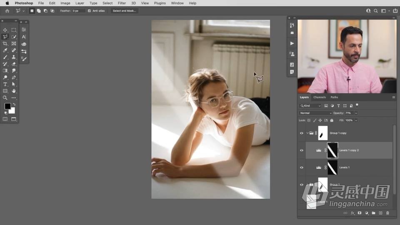Select the Rectangle shape tool

tap(5, 91)
